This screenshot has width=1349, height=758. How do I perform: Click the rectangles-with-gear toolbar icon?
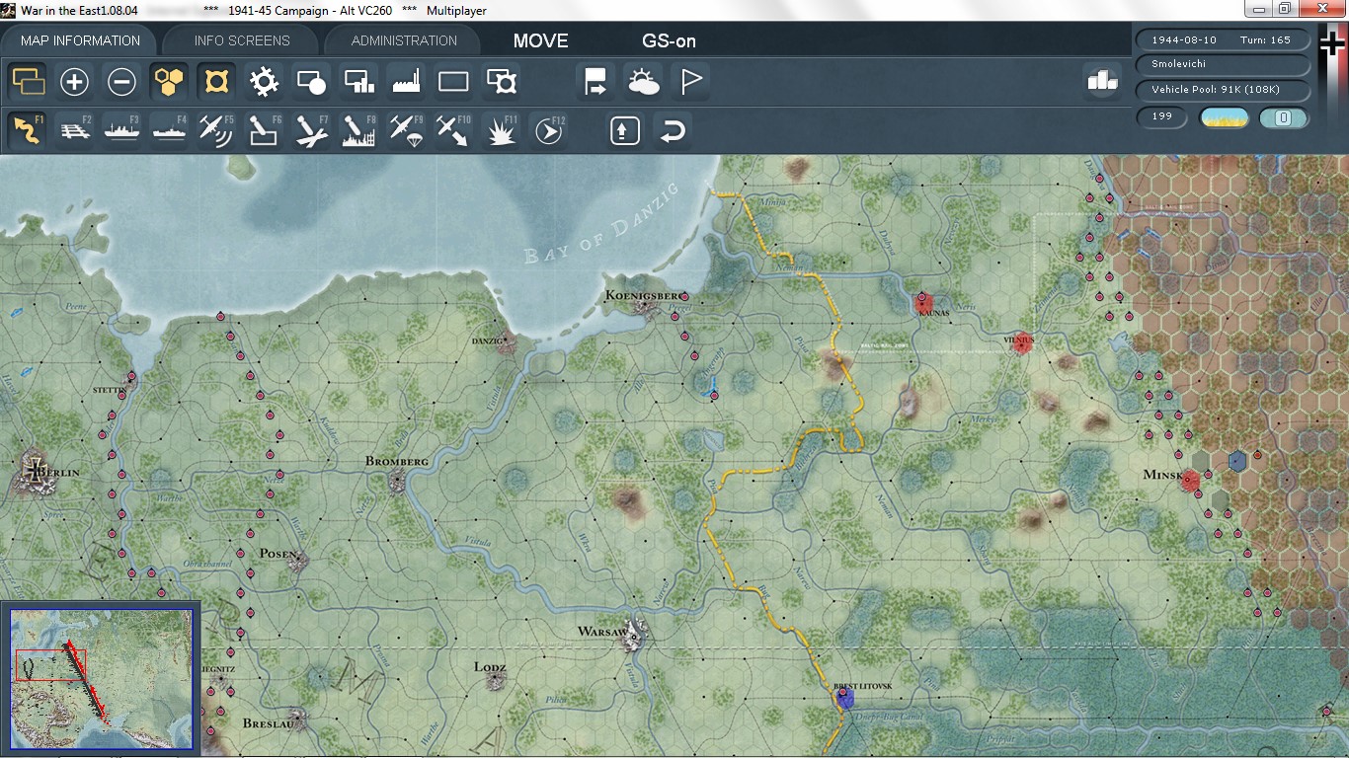501,81
